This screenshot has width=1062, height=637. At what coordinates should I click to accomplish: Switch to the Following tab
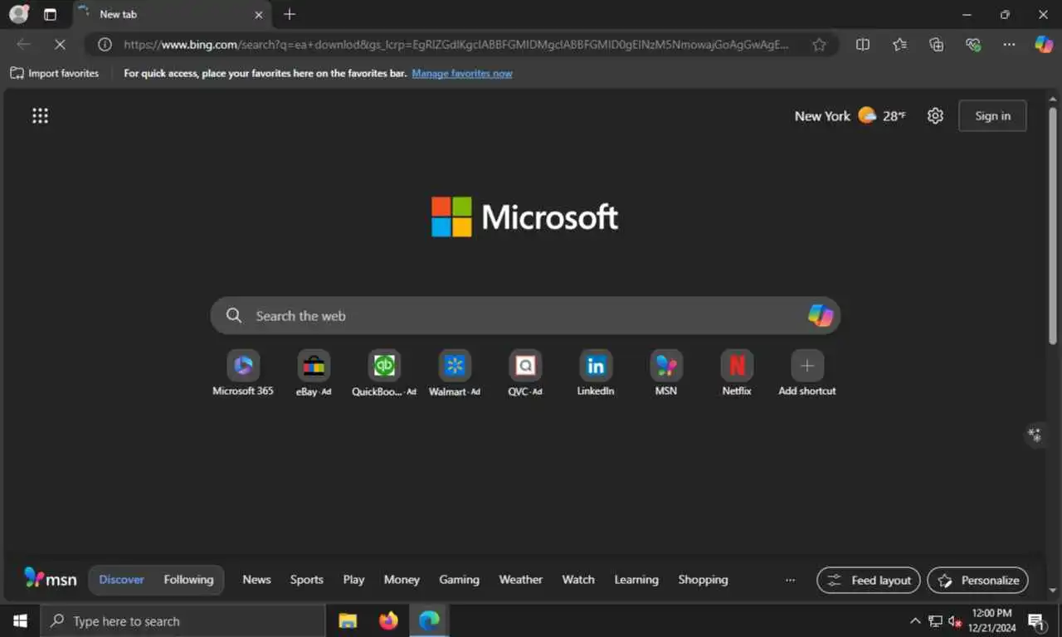click(188, 580)
